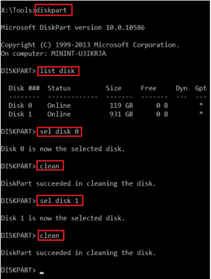
Task: Click the 'Status' column header
Action: click(x=59, y=88)
